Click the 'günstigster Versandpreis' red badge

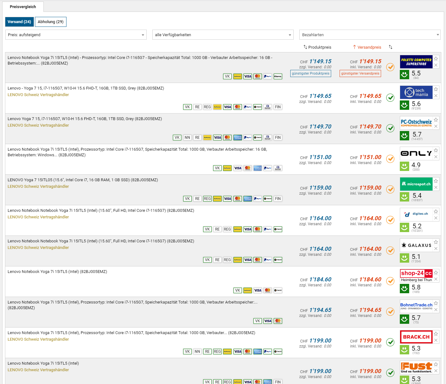tap(360, 74)
